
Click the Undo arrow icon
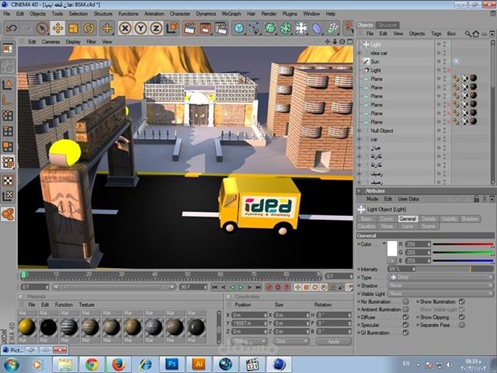point(11,28)
